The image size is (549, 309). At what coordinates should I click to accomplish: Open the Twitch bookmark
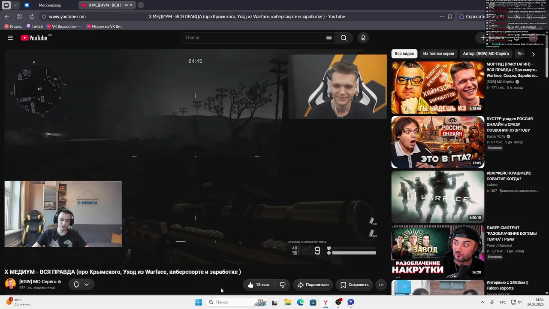pos(34,27)
